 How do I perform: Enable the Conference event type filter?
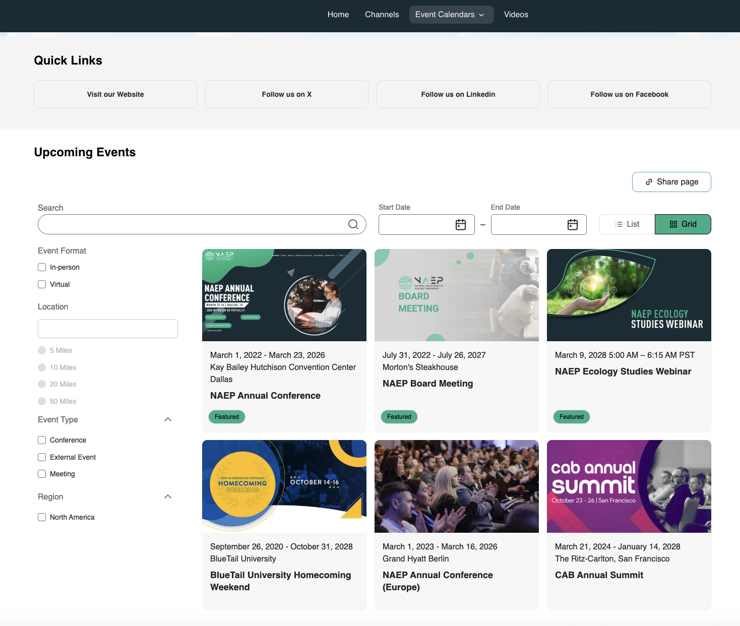(42, 440)
